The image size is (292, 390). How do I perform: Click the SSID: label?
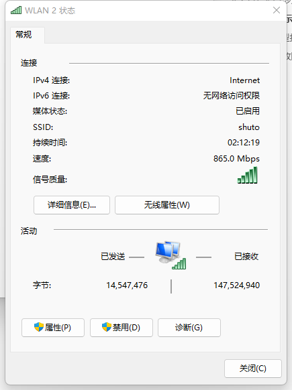43,127
